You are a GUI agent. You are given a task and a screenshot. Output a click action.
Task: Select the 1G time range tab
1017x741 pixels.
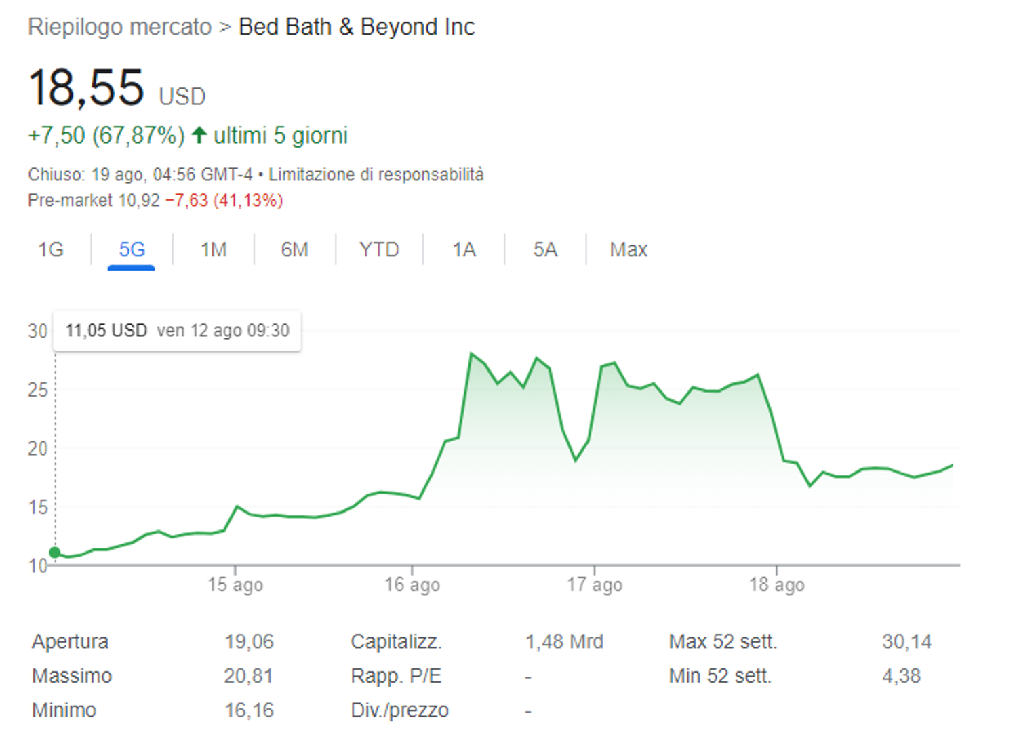pos(51,249)
